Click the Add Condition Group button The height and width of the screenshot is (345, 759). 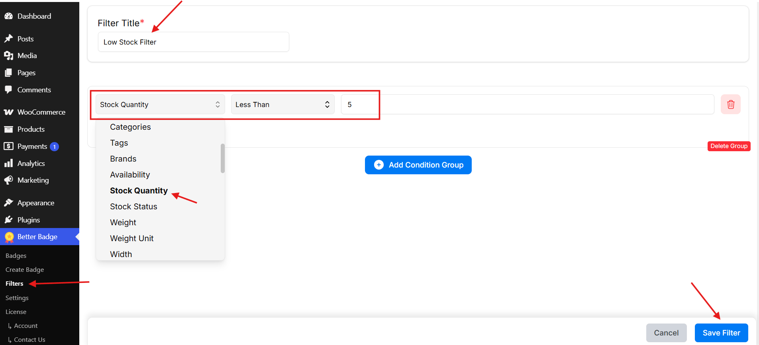(418, 165)
